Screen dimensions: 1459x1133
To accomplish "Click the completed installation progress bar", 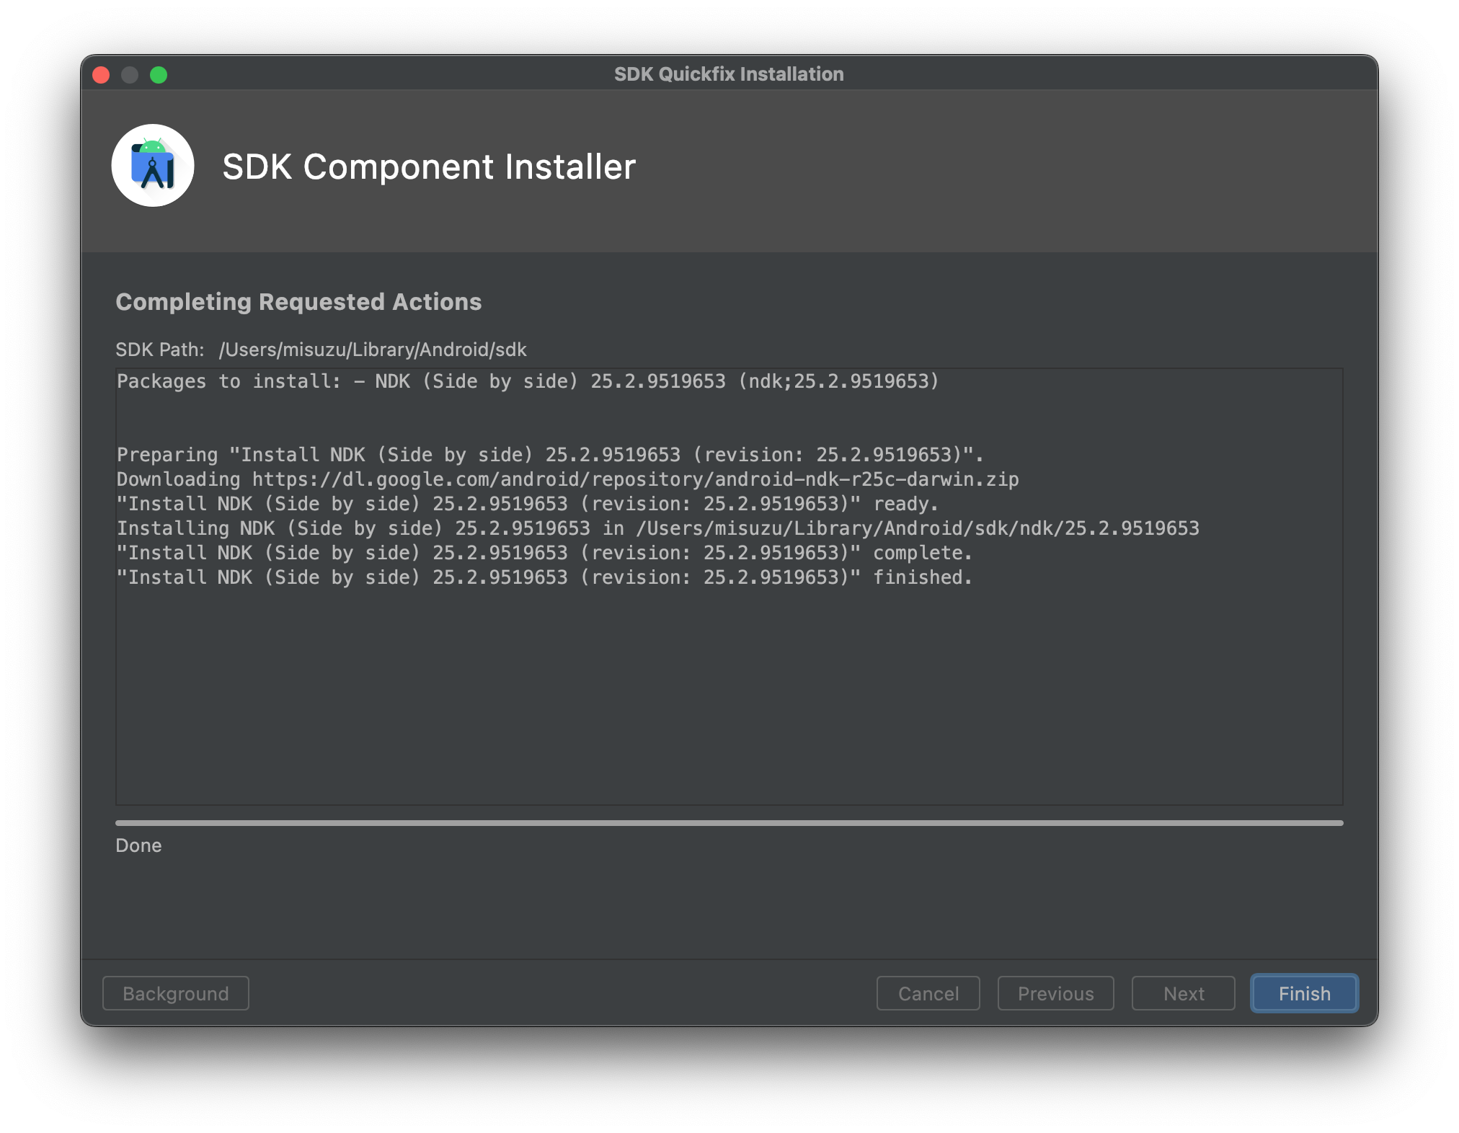I will pyautogui.click(x=729, y=822).
